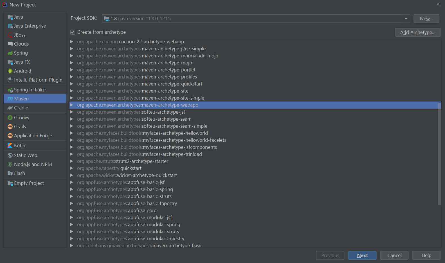Click the Groovy green icon
Viewport: 445px width, 263px height.
point(10,118)
